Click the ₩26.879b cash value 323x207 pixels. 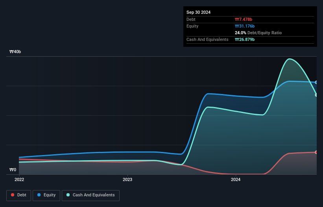click(245, 39)
